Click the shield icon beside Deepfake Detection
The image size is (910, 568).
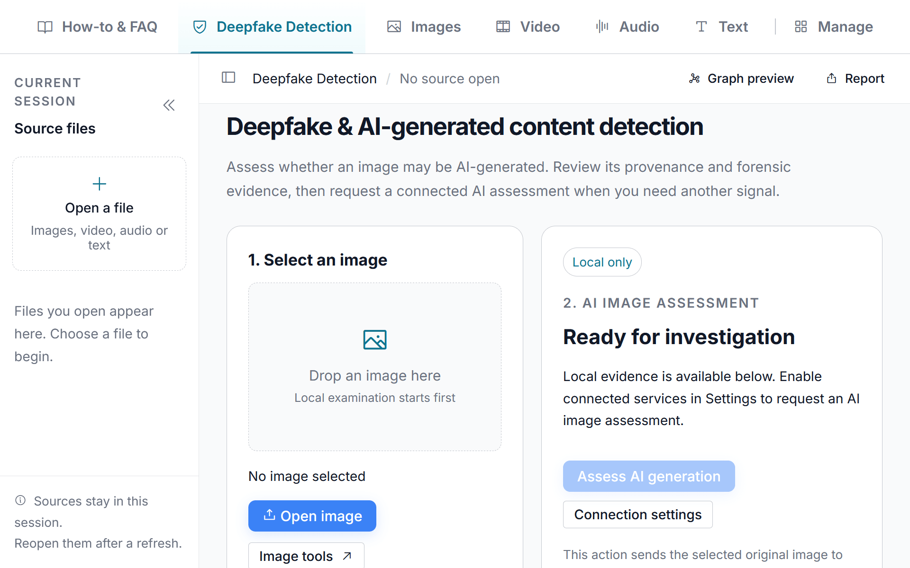click(x=200, y=27)
